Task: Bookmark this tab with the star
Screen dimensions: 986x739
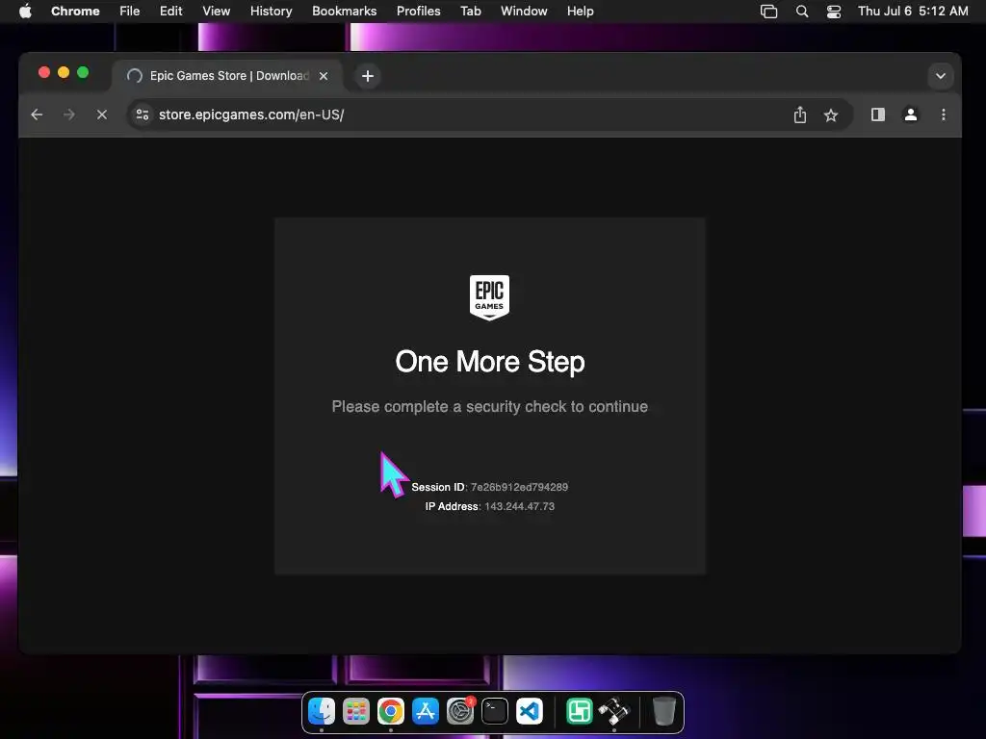Action: point(831,115)
